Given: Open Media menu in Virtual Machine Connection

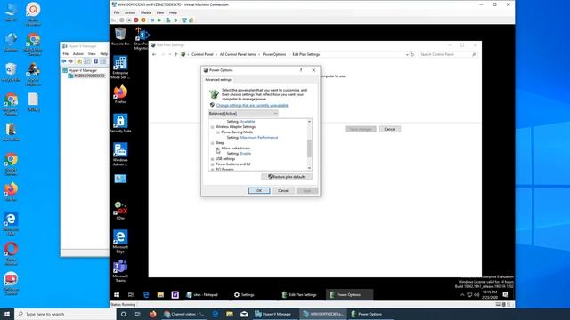Looking at the screenshot, I should click(x=146, y=12).
